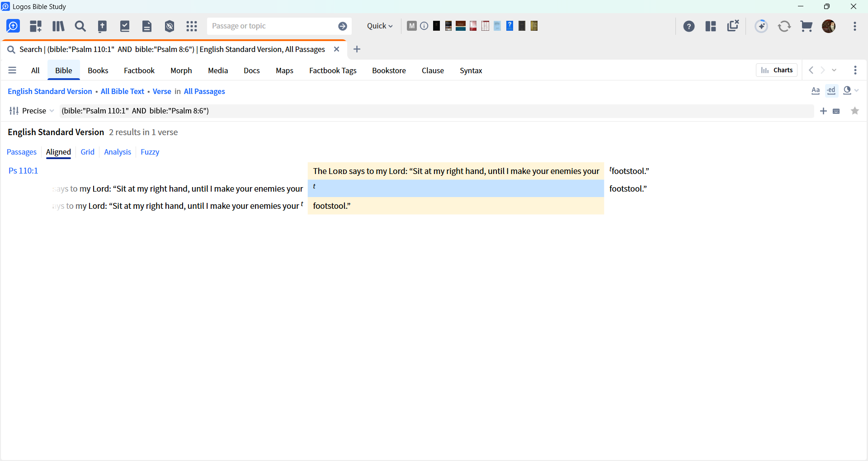Open the Precise search mode dropdown
The height and width of the screenshot is (461, 868).
(32, 111)
